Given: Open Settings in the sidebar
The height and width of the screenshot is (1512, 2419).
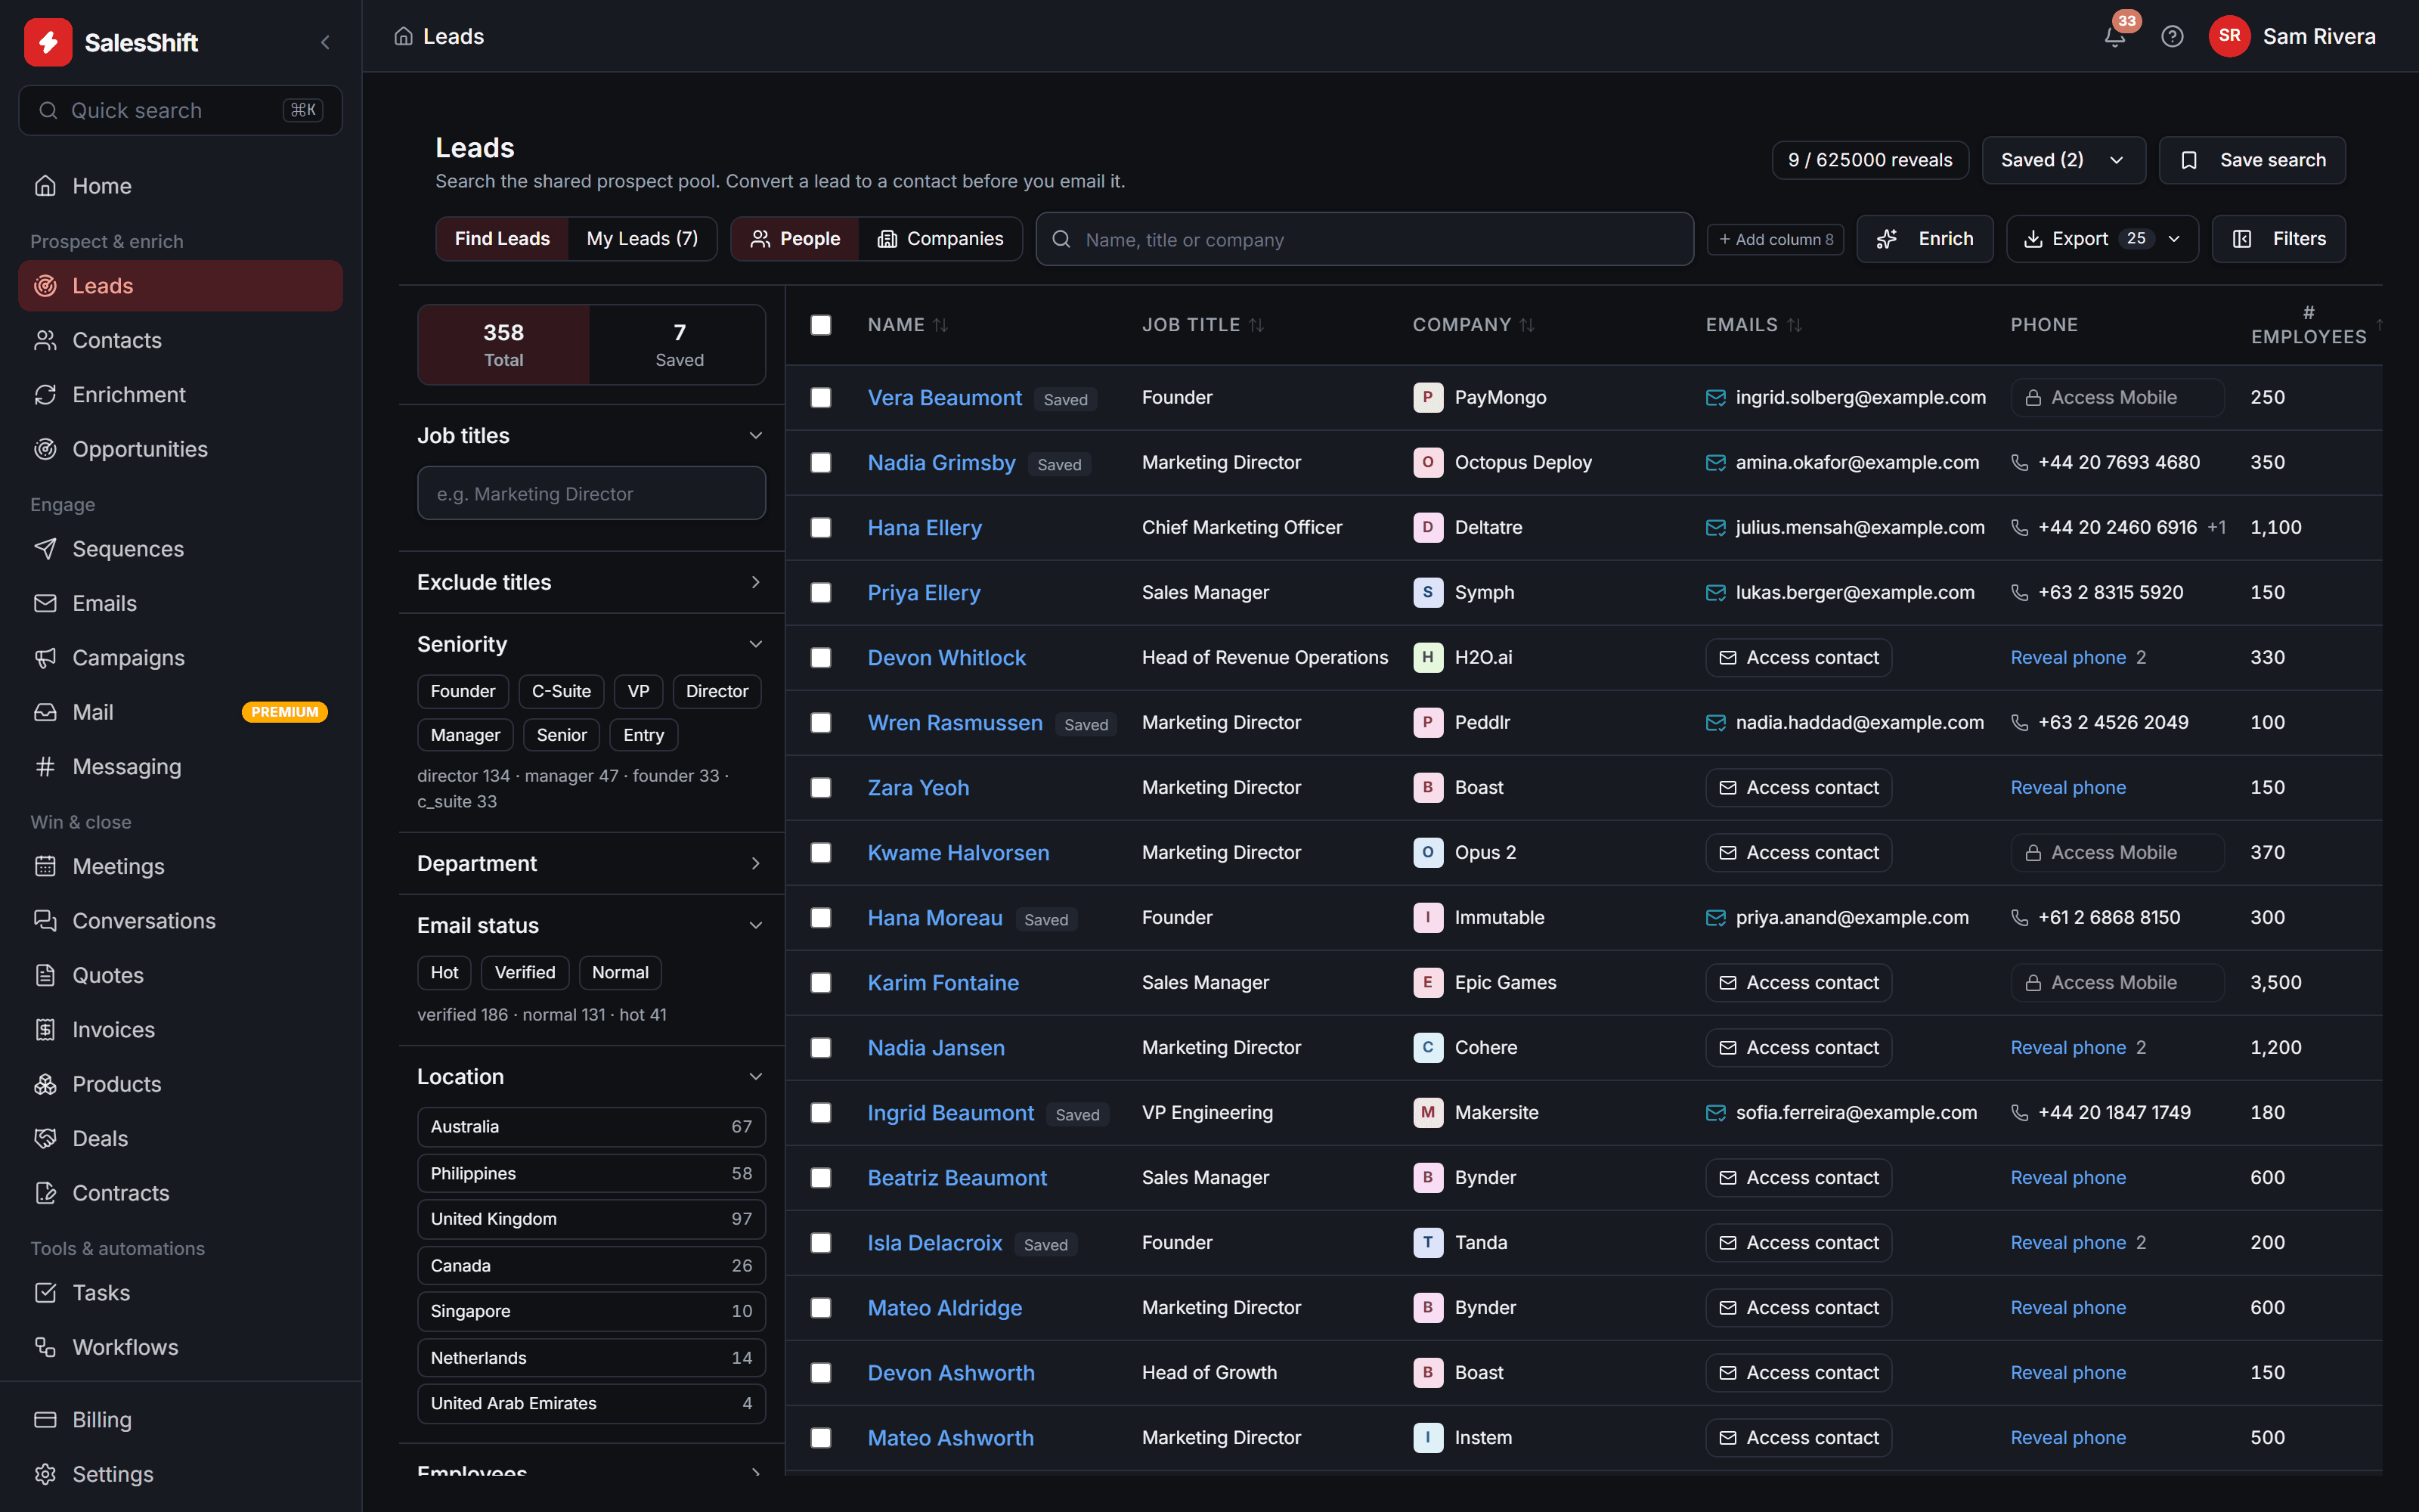Looking at the screenshot, I should coord(180,1474).
